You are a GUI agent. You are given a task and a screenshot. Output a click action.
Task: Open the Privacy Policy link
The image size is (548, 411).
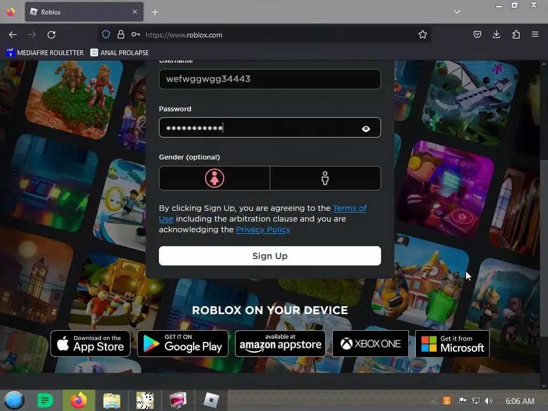(263, 230)
